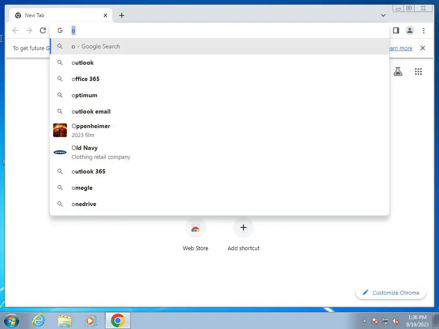The image size is (439, 329).
Task: Go forward using the forward arrow
Action: coord(29,30)
